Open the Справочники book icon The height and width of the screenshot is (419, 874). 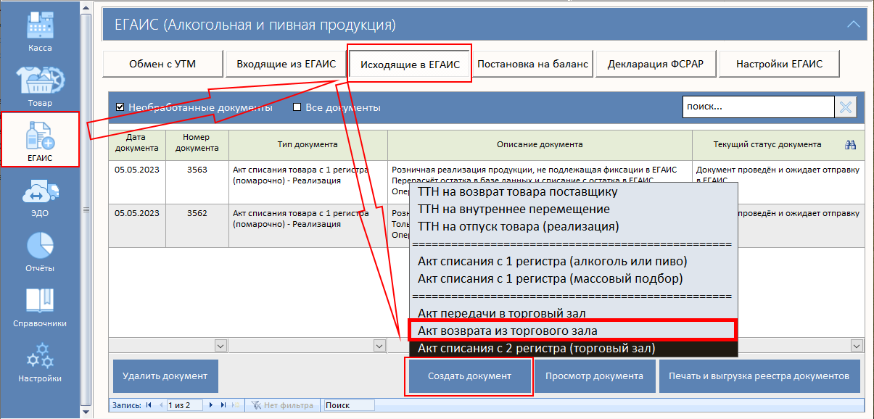(x=40, y=303)
